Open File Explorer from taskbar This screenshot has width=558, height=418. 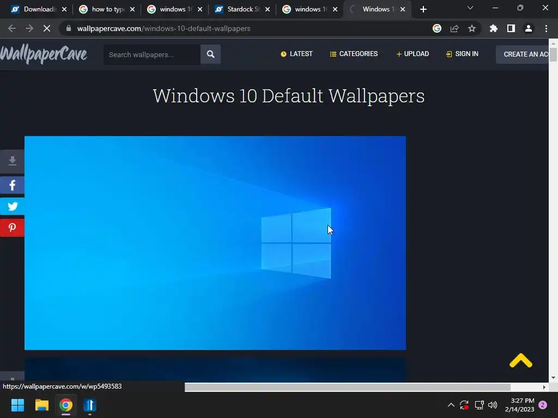(x=41, y=405)
